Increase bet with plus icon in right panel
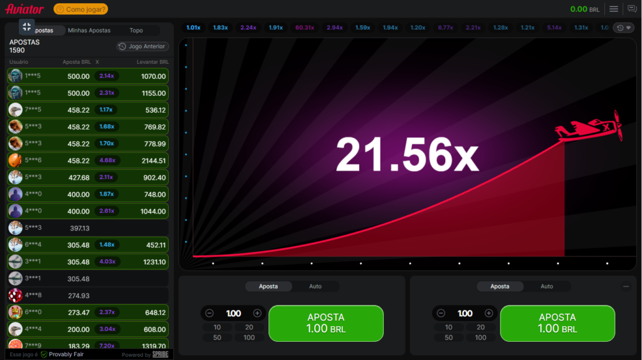642x360 pixels. [488, 313]
